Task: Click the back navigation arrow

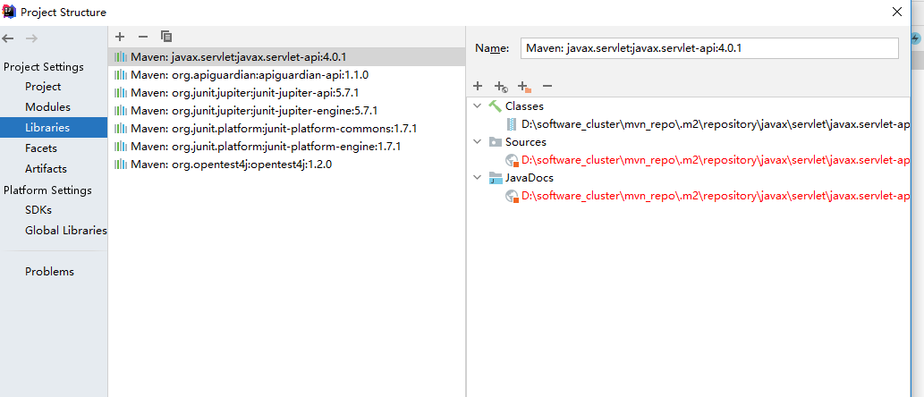Action: coord(8,38)
